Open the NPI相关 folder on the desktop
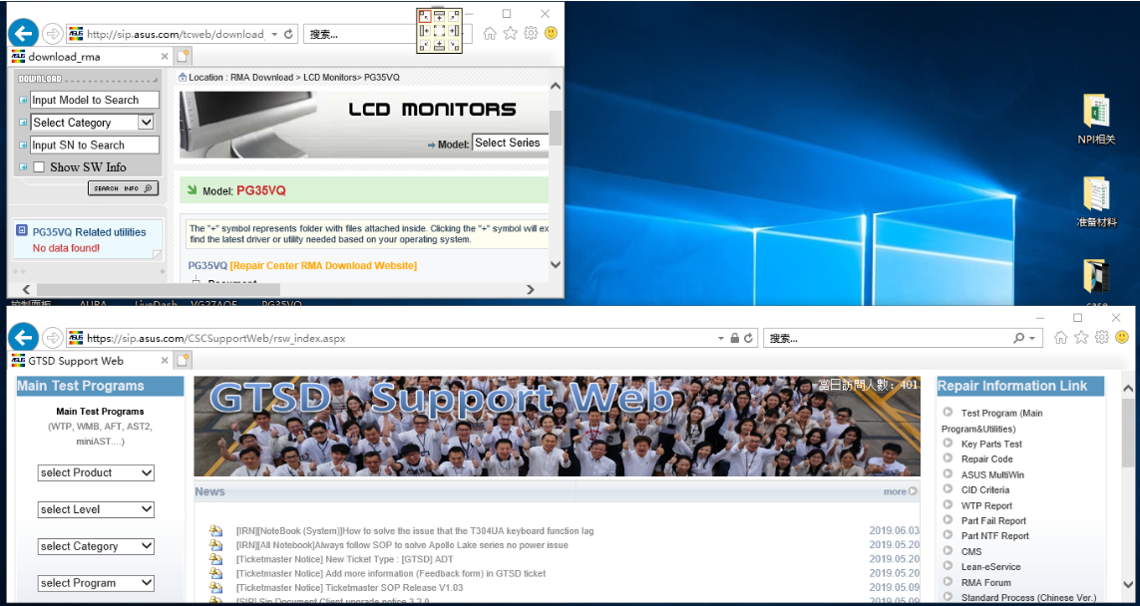Viewport: 1140px width, 606px height. pos(1096,120)
